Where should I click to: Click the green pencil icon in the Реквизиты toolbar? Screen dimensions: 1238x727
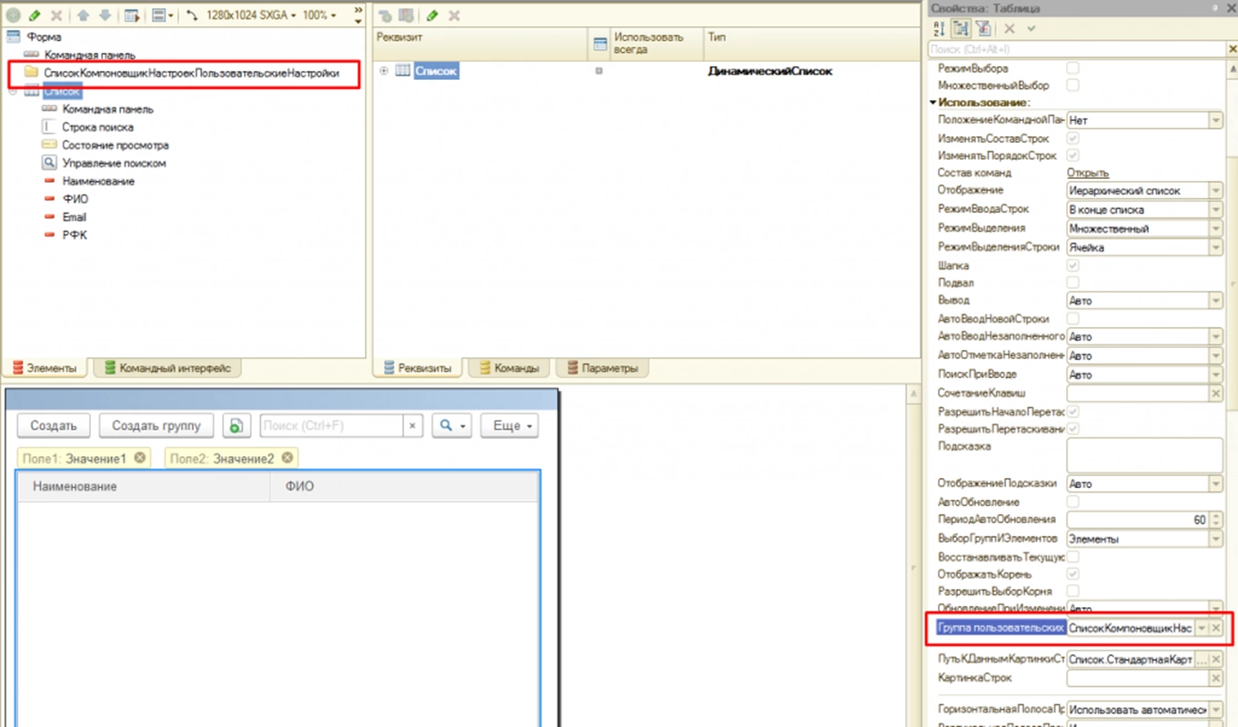pos(433,15)
